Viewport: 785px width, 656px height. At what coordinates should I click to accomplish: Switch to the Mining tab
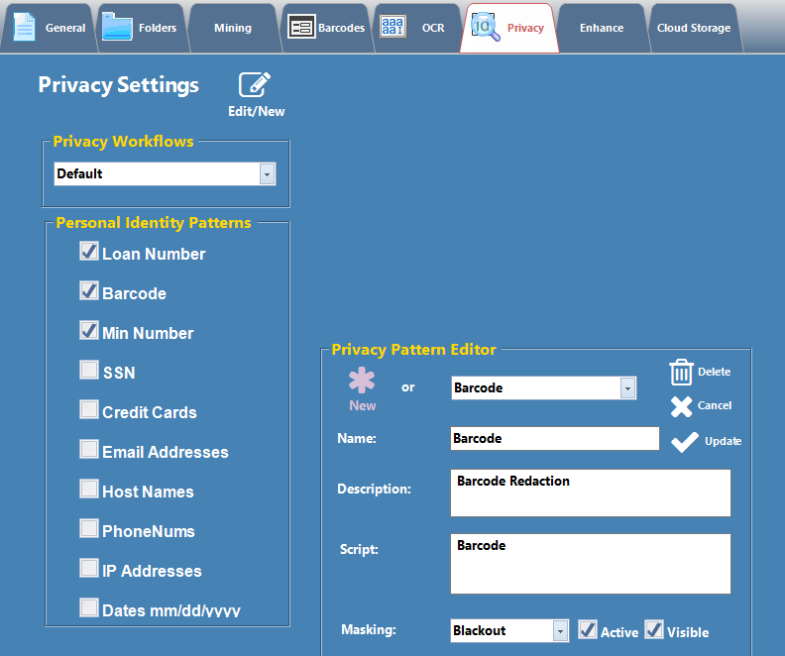(x=233, y=28)
